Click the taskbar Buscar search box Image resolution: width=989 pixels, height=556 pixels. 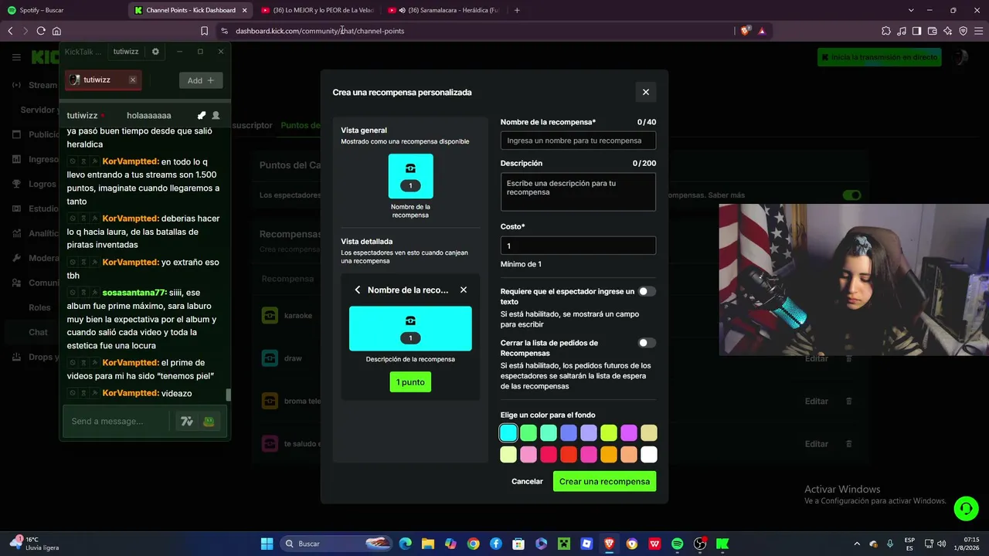[x=335, y=544]
